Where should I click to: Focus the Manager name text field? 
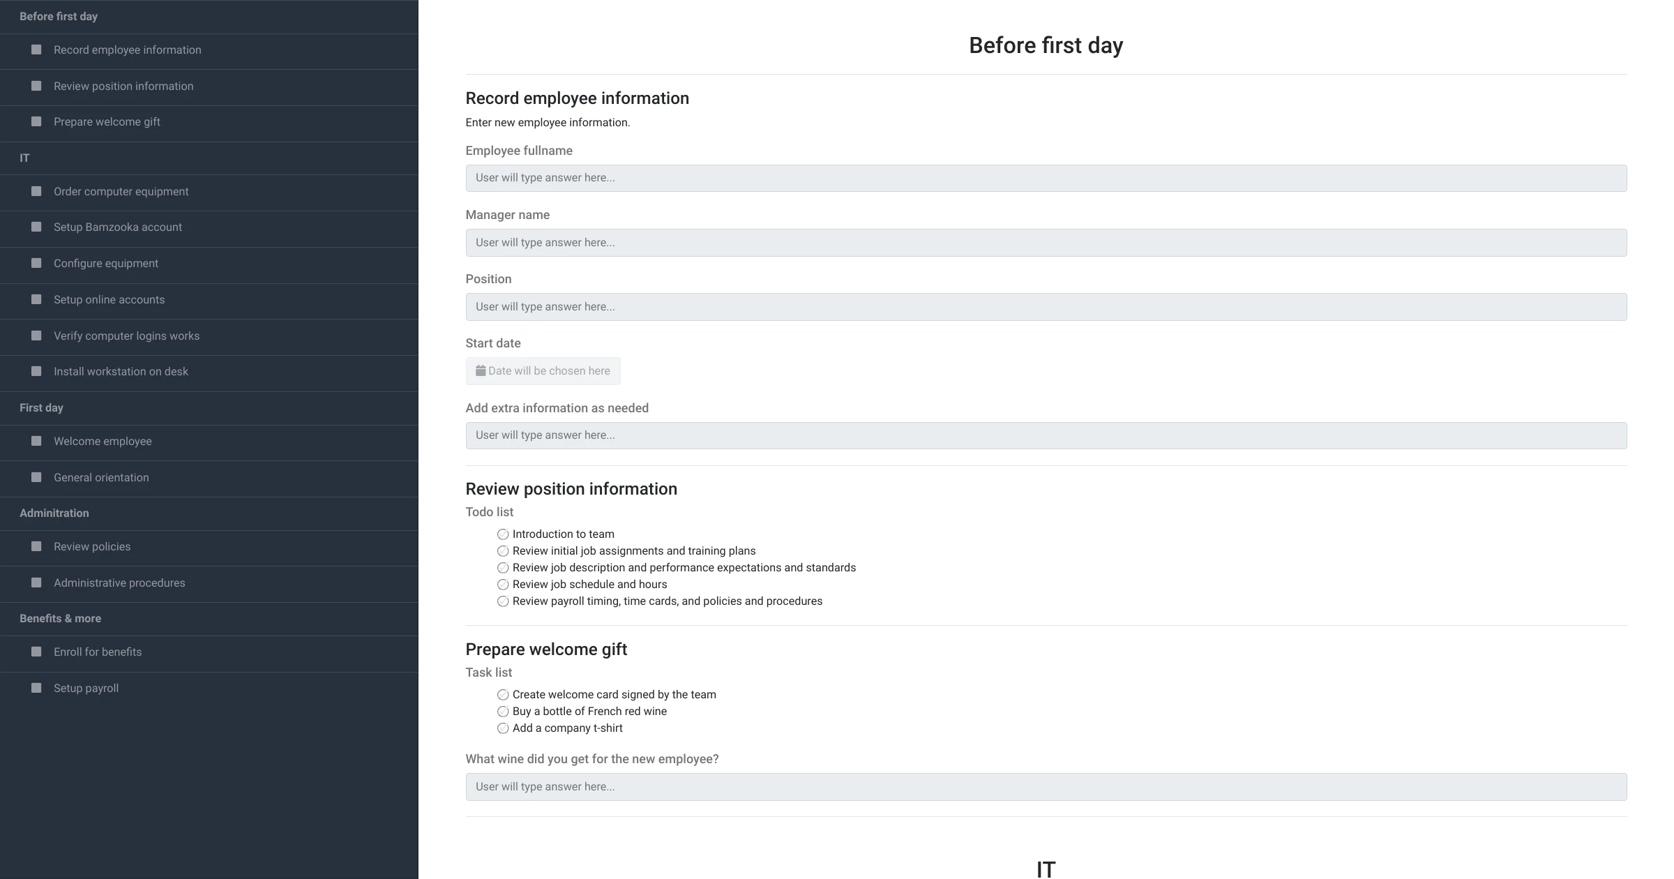(x=1046, y=243)
